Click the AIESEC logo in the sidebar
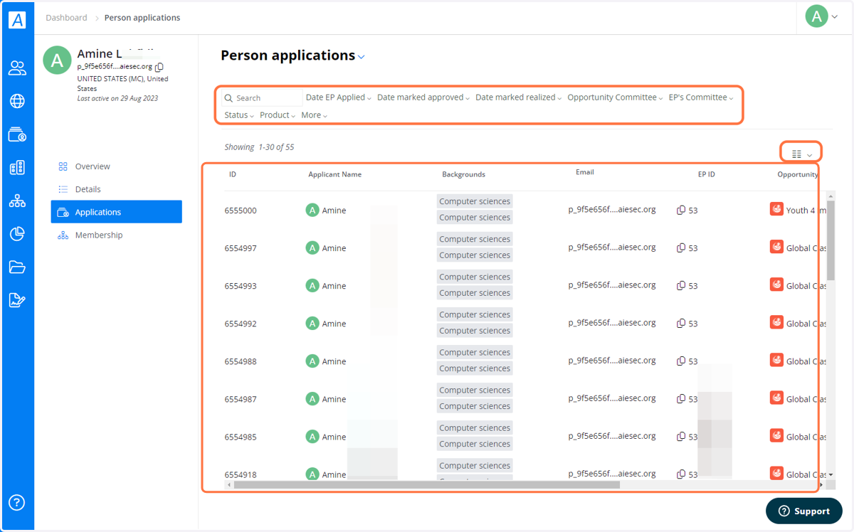This screenshot has width=854, height=532. (17, 20)
